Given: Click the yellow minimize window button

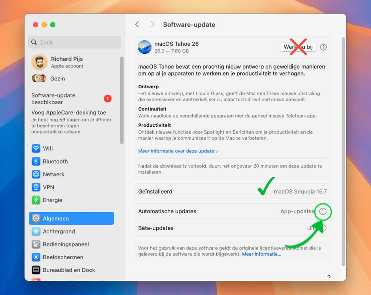Looking at the screenshot, I should (x=44, y=25).
